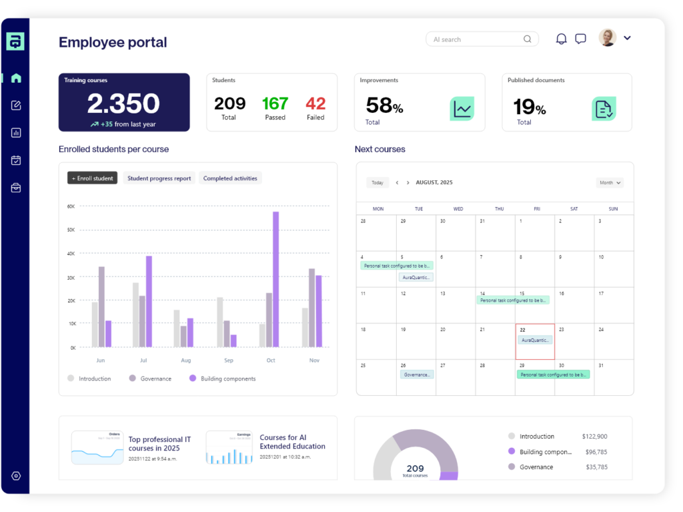Viewport: 683px width, 512px height.
Task: Open the Month view dropdown in the calendar
Action: pos(608,182)
